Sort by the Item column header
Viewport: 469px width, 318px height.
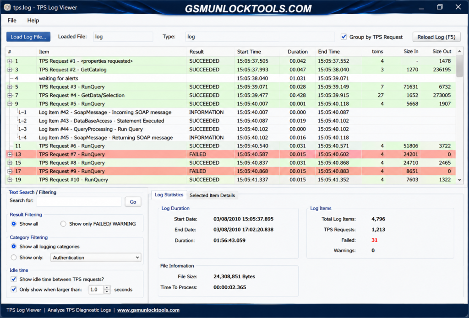(112, 52)
